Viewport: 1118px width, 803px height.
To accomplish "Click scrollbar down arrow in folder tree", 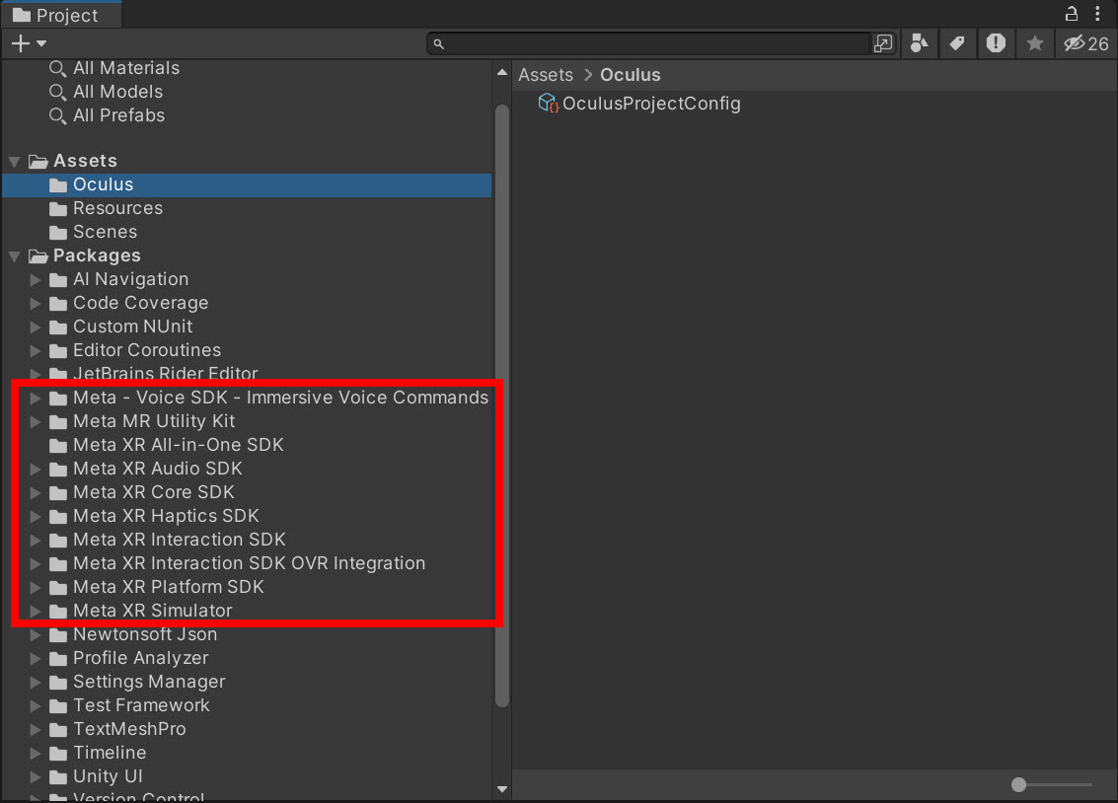I will [x=502, y=789].
